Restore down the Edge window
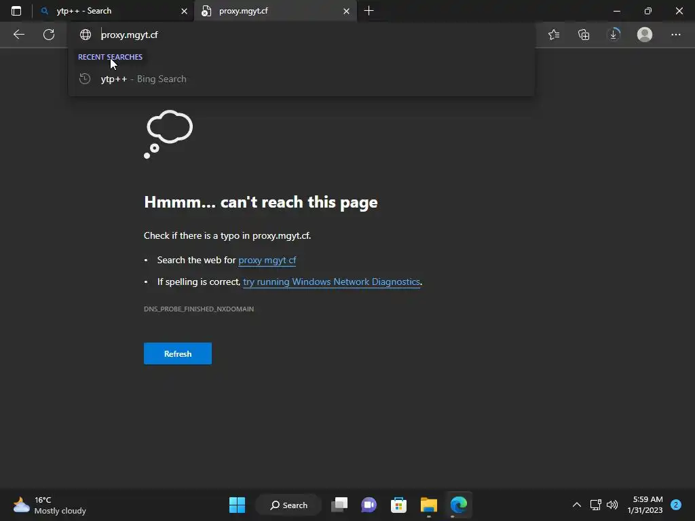 click(648, 11)
